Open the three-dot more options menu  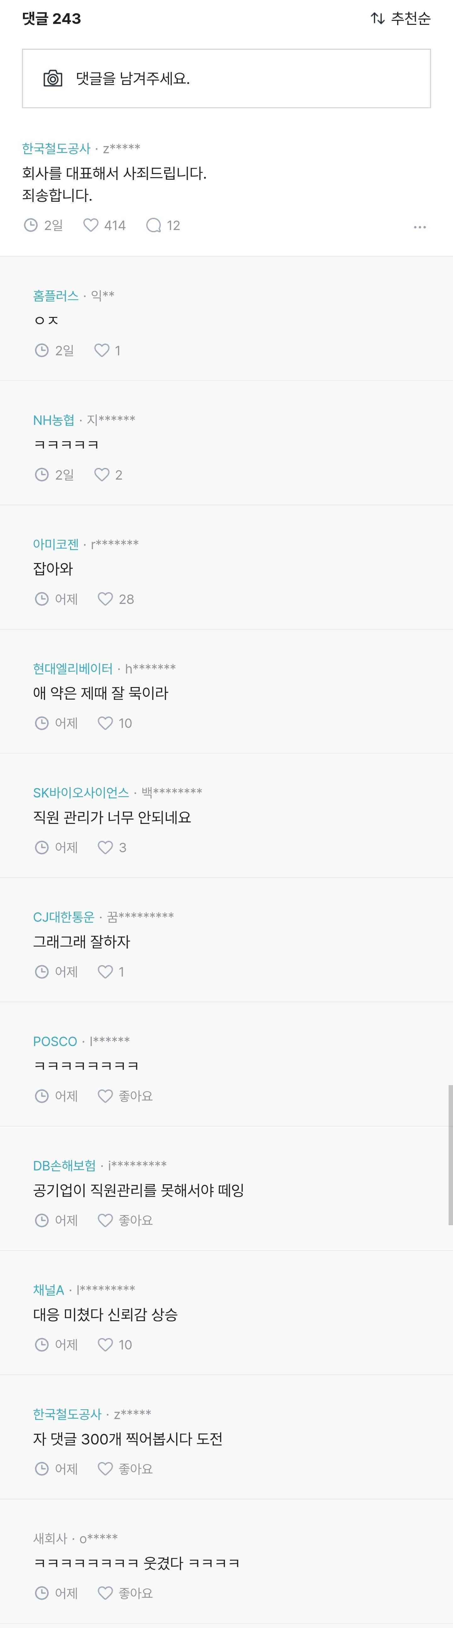pos(420,226)
